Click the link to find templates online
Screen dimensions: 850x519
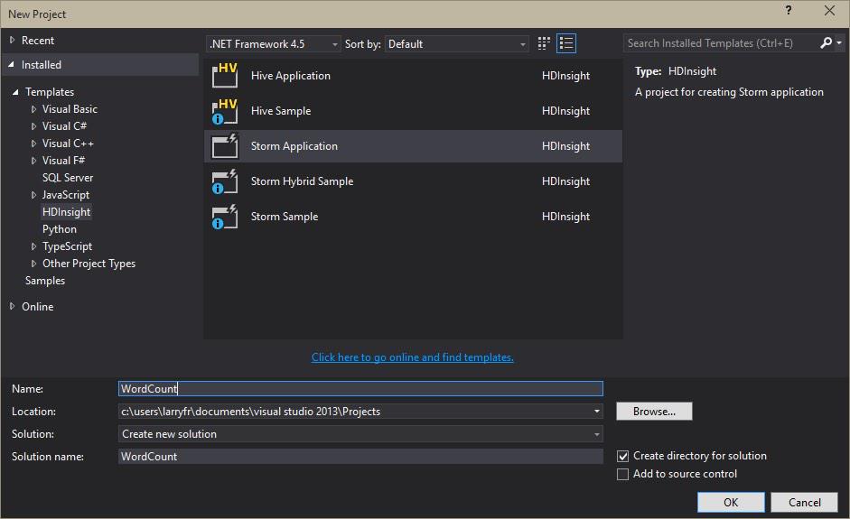click(413, 357)
